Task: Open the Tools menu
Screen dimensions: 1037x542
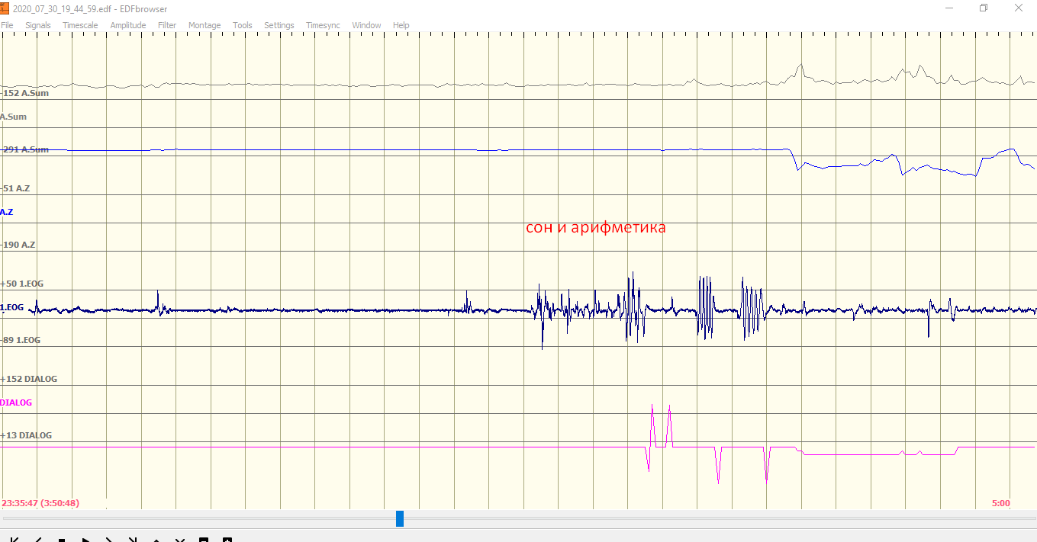Action: (243, 25)
